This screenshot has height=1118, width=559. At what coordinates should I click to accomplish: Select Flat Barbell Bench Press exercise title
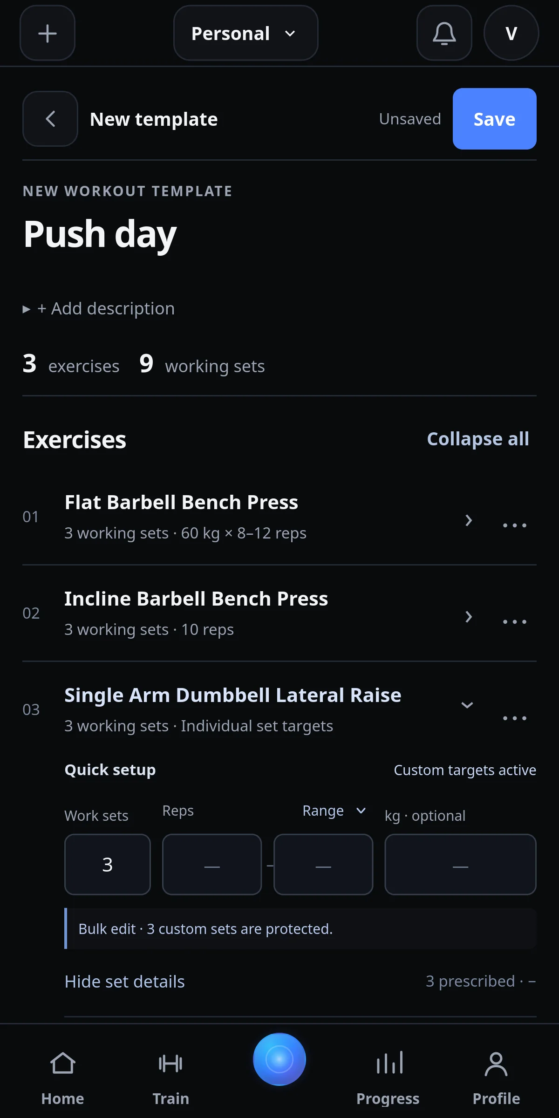click(181, 502)
